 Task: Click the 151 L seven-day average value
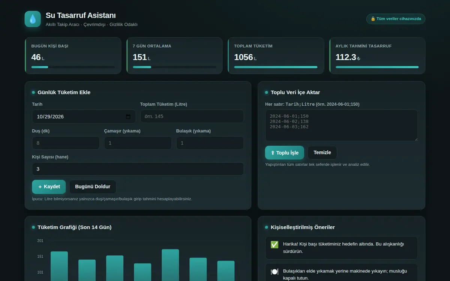[x=142, y=57]
